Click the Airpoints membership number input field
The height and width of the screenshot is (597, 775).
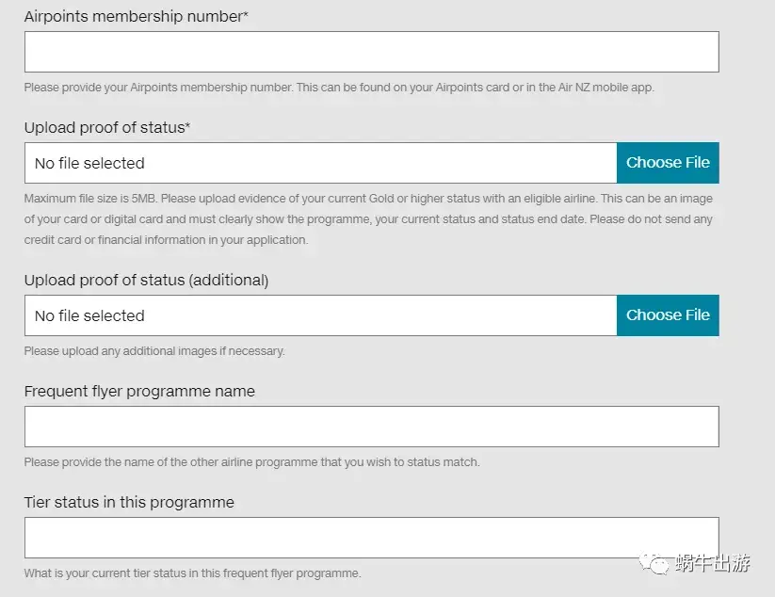pyautogui.click(x=372, y=52)
